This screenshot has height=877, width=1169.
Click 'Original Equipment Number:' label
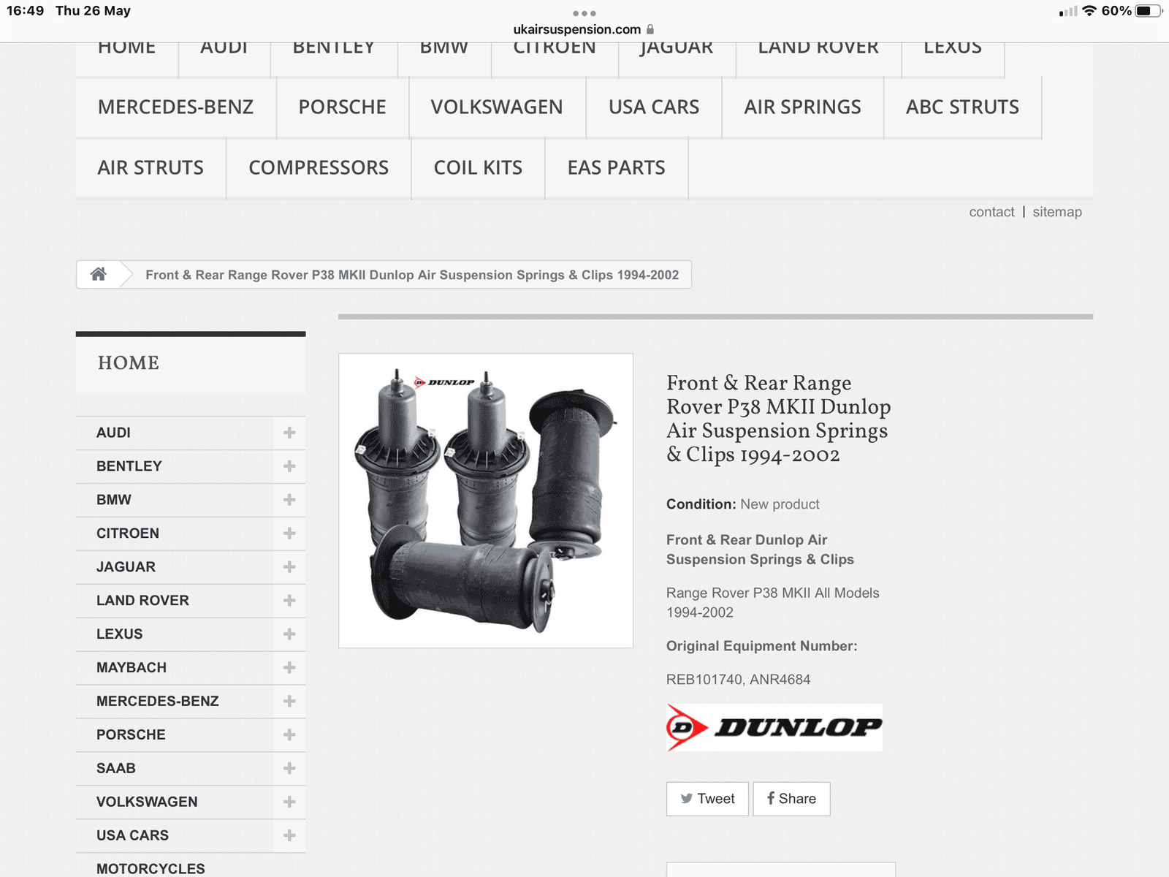coord(761,646)
